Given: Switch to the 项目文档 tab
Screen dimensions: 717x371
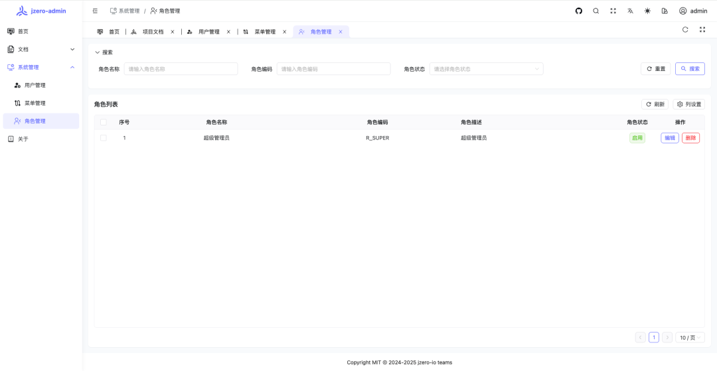Looking at the screenshot, I should coord(153,32).
